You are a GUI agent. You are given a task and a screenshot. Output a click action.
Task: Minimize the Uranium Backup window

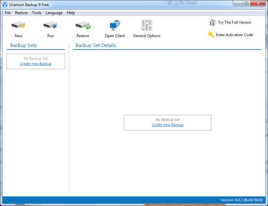click(x=237, y=4)
